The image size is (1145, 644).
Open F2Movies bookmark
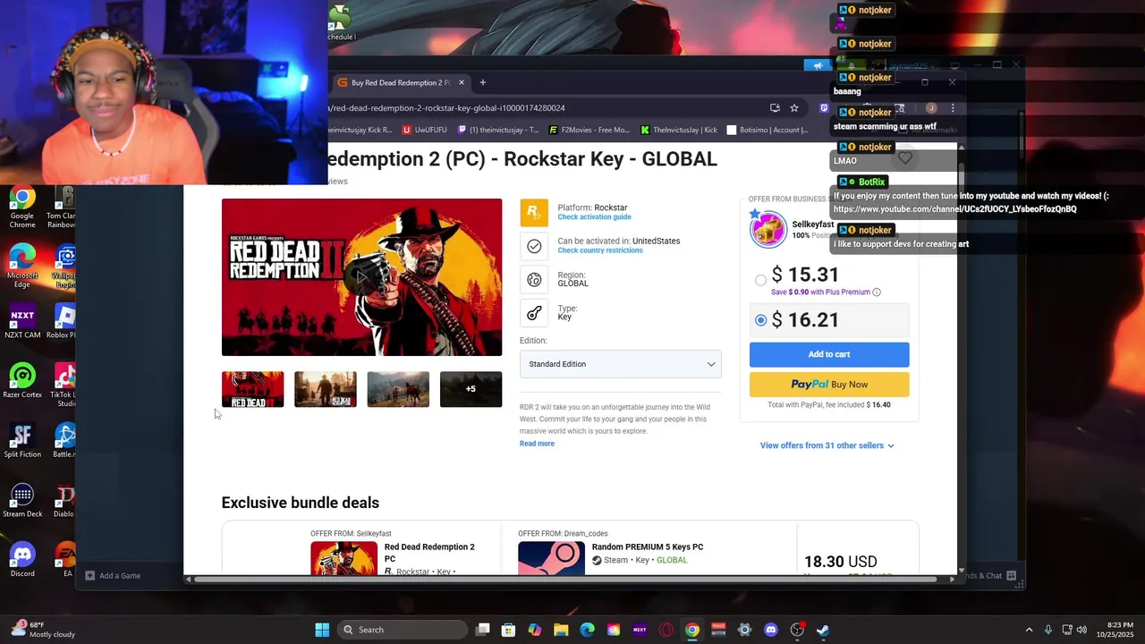[x=589, y=130]
